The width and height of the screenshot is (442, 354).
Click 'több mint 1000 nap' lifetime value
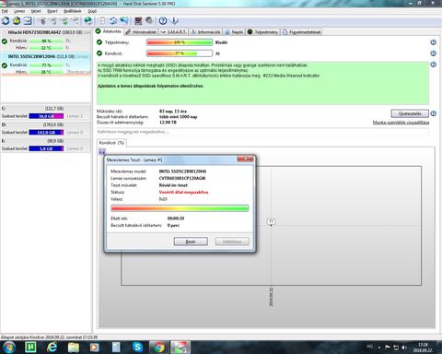[179, 117]
